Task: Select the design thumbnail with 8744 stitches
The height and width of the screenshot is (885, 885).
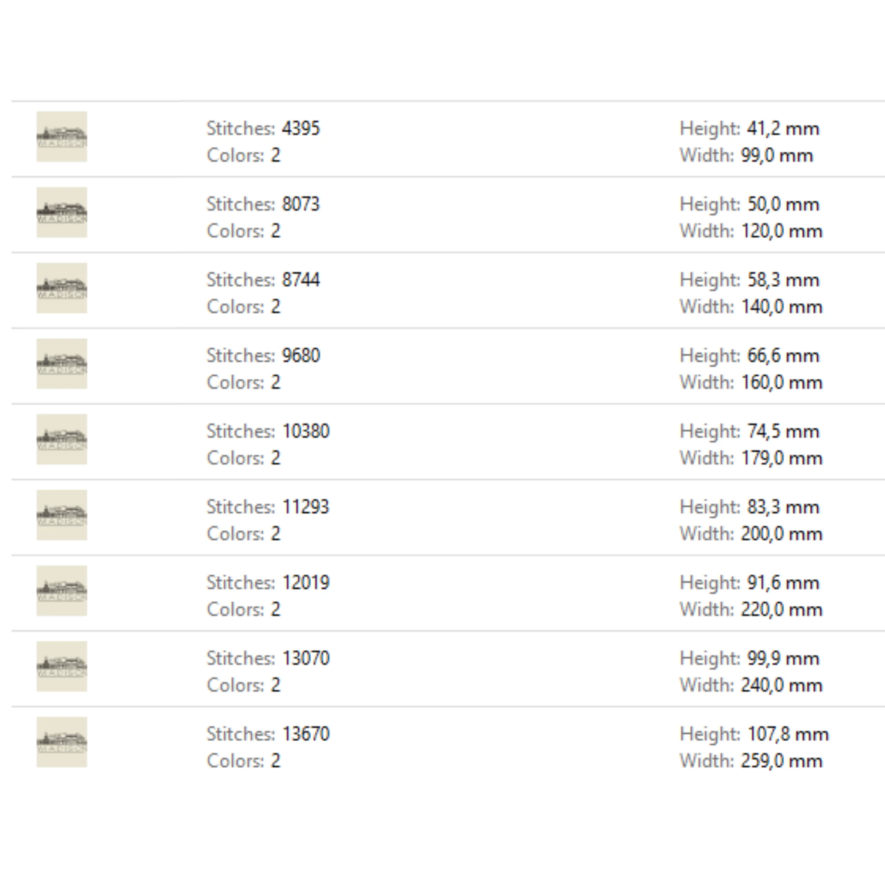Action: tap(62, 288)
